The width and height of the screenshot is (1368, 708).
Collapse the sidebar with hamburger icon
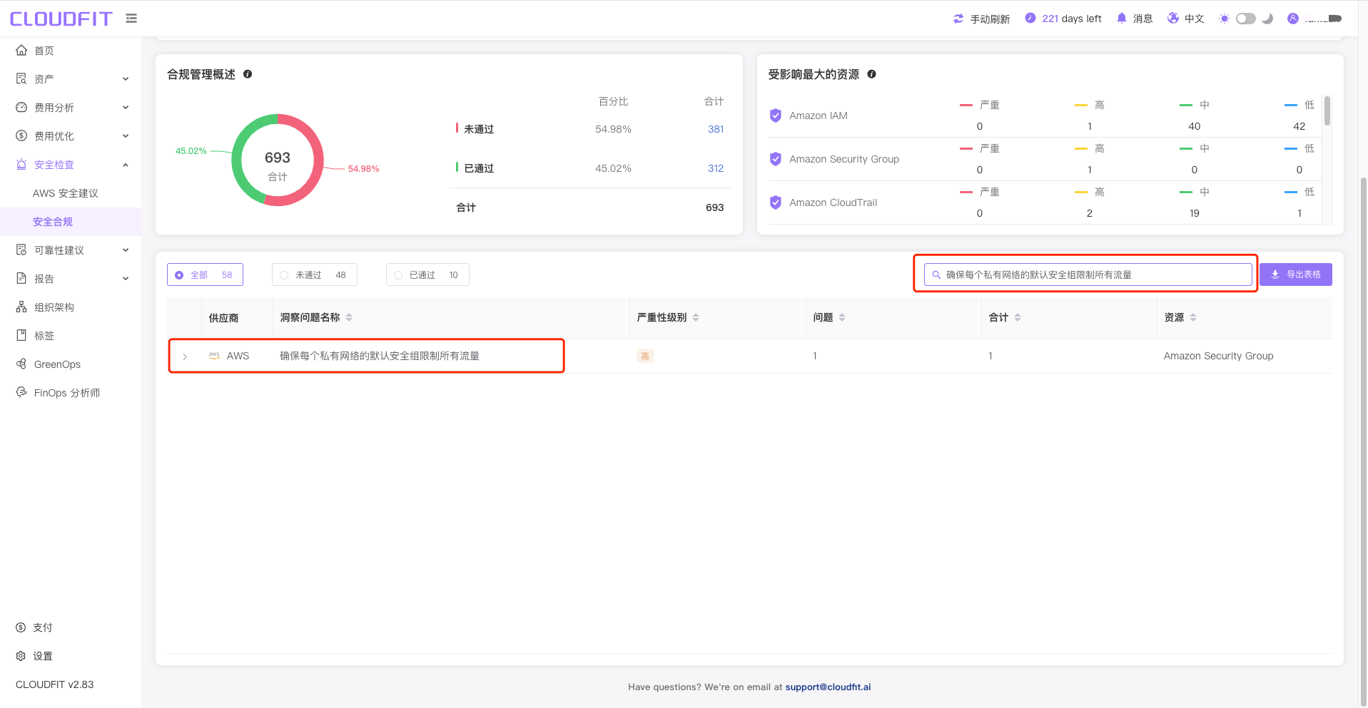pos(131,19)
